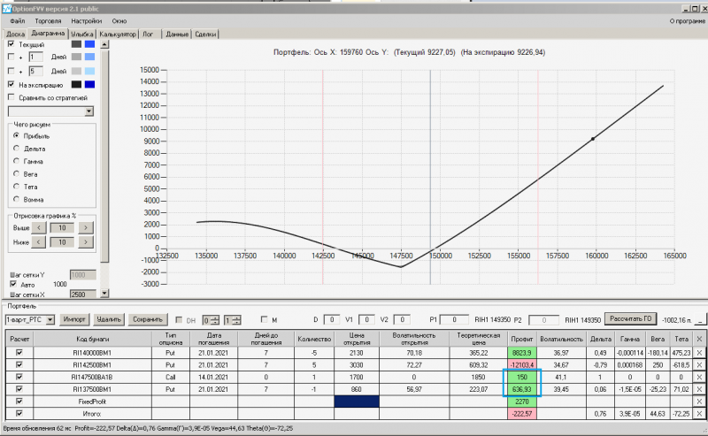Open the О программе menu
The image size is (708, 436).
688,20
